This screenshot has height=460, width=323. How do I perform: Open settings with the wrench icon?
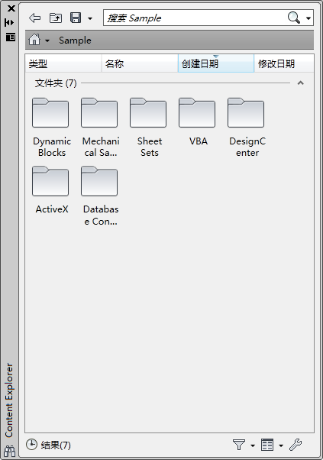pyautogui.click(x=296, y=445)
